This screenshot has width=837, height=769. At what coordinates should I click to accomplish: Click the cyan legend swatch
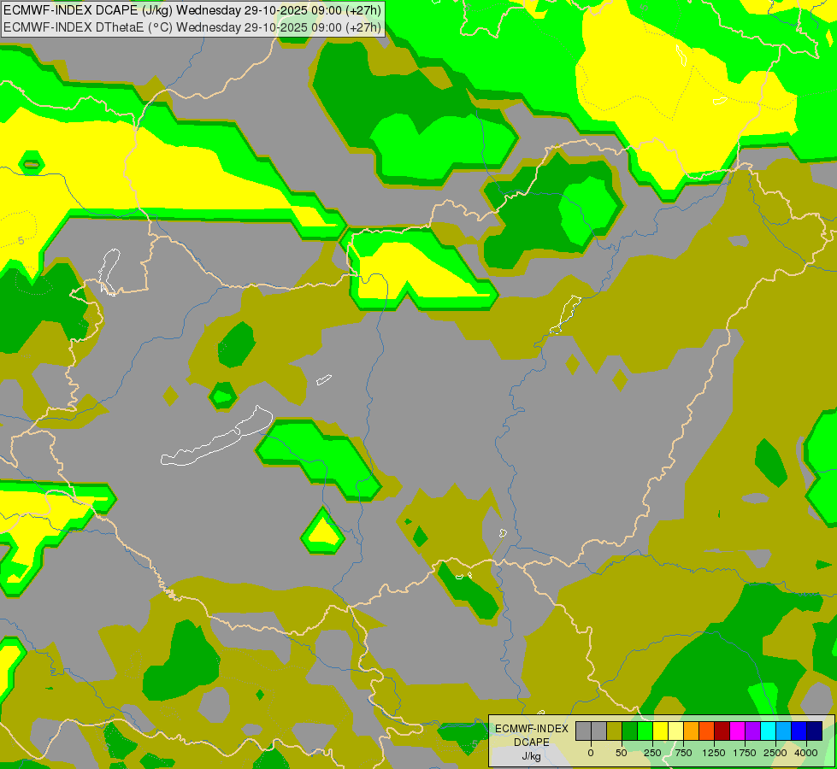pos(768,731)
